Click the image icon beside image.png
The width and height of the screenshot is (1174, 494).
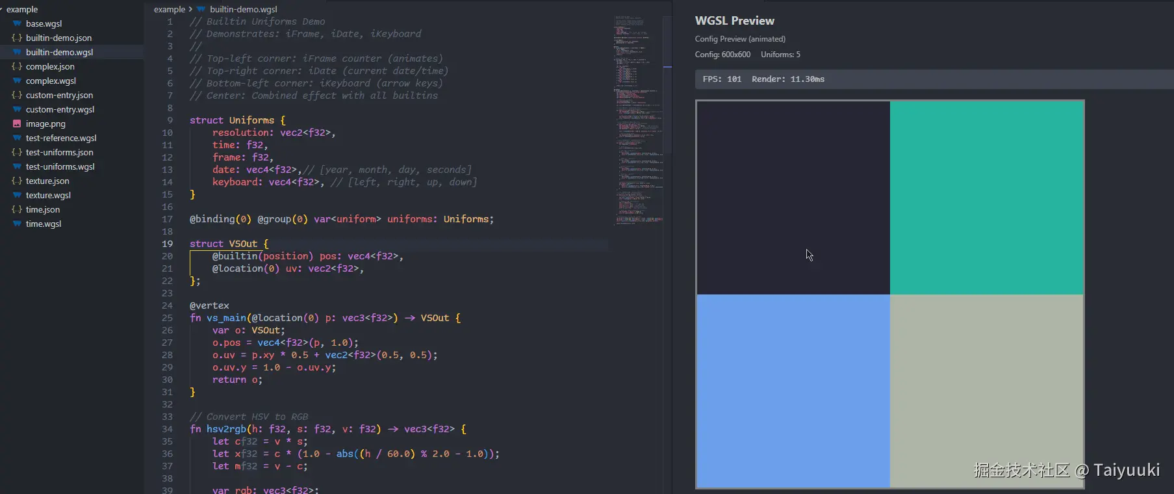(17, 123)
